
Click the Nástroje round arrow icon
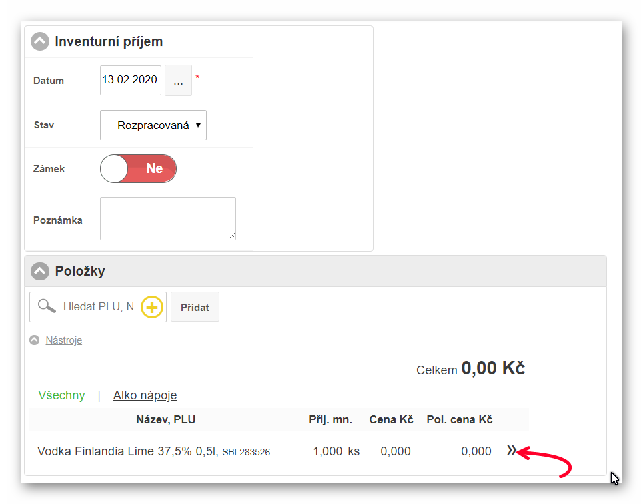coord(34,340)
